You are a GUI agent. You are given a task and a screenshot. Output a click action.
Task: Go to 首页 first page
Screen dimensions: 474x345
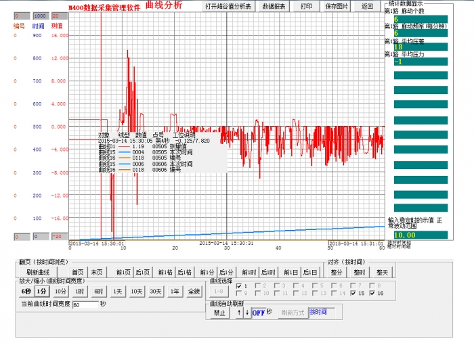pyautogui.click(x=78, y=272)
